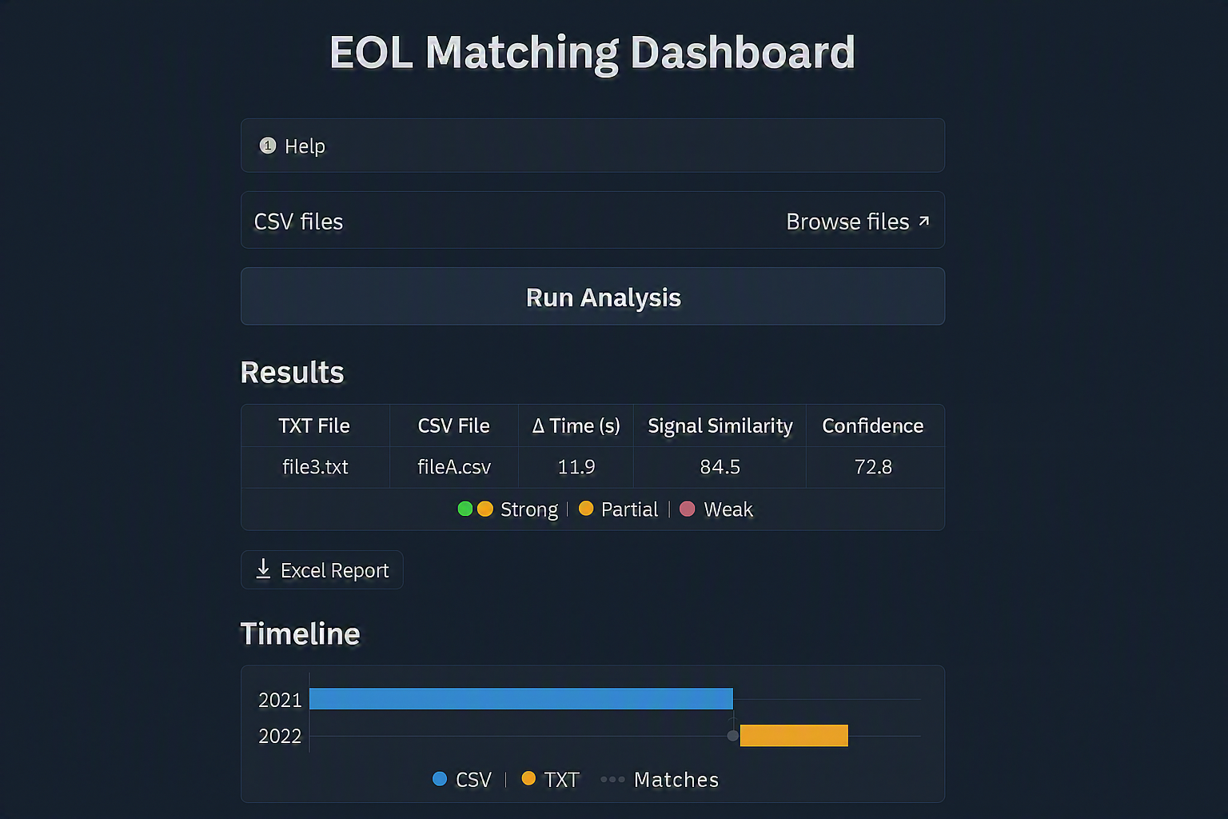Download the Excel Report
The image size is (1228, 819).
pos(322,570)
